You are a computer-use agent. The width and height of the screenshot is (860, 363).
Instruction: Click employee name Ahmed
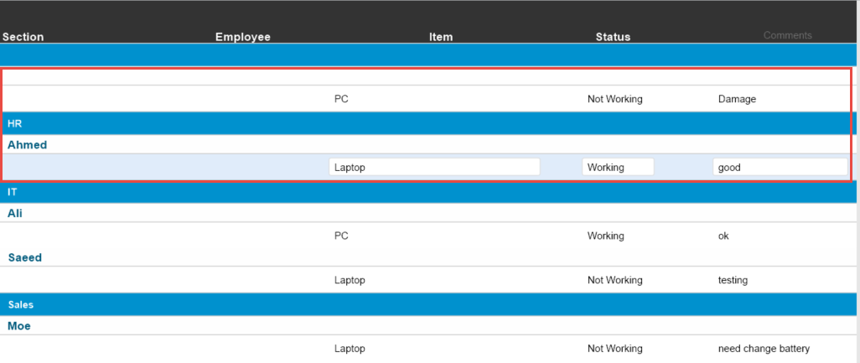click(x=28, y=145)
